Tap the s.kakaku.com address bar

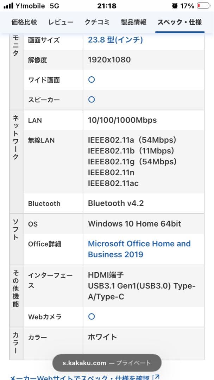click(107, 363)
